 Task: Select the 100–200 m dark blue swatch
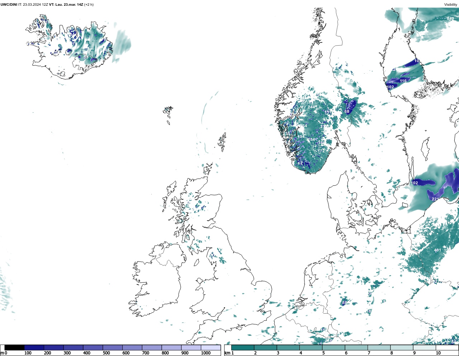[x=34, y=347]
